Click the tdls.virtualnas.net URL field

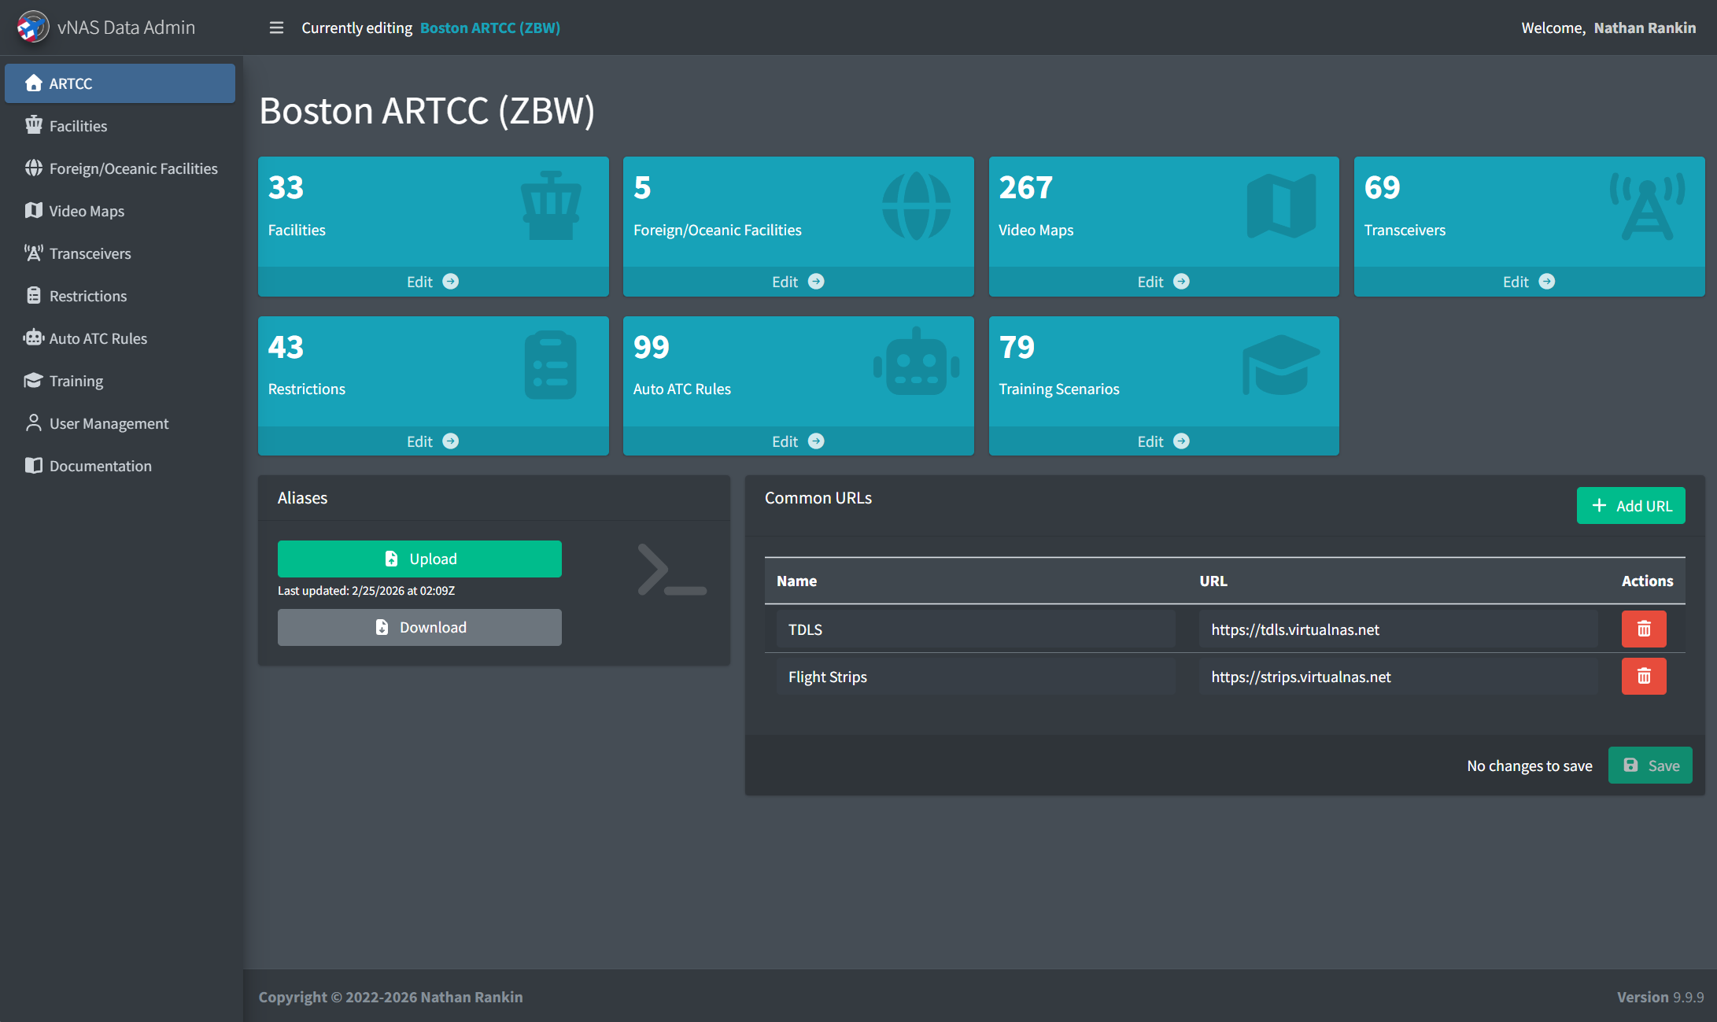(1398, 629)
